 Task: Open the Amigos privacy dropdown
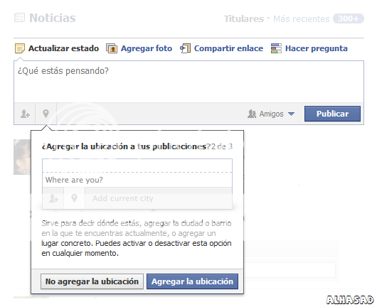271,114
